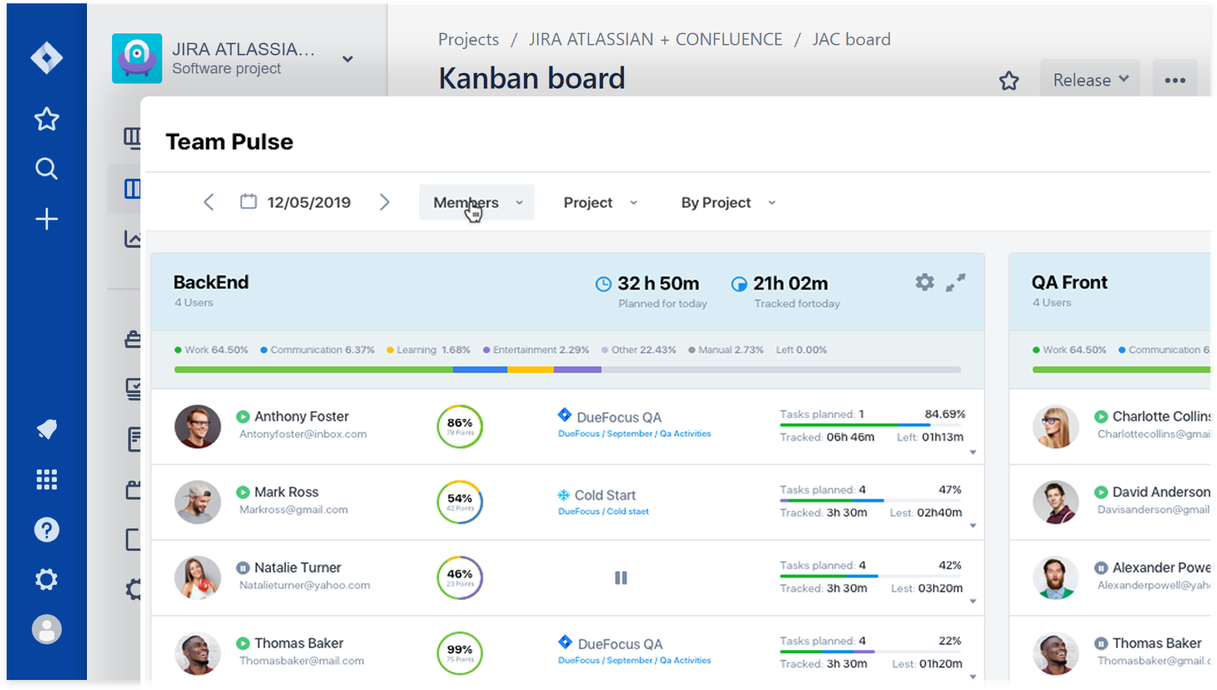This screenshot has width=1217, height=690.
Task: Expand BackEnd panel to fullscreen
Action: click(x=956, y=282)
